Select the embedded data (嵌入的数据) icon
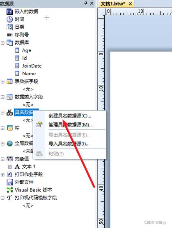The height and width of the screenshot is (228, 172). click(x=9, y=11)
